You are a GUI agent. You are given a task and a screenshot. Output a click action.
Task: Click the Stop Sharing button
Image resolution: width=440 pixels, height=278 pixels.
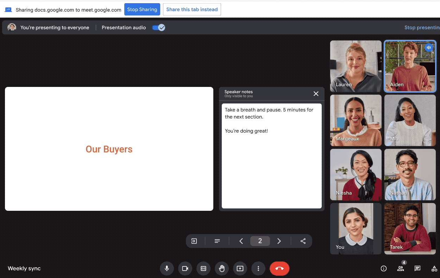[142, 10]
